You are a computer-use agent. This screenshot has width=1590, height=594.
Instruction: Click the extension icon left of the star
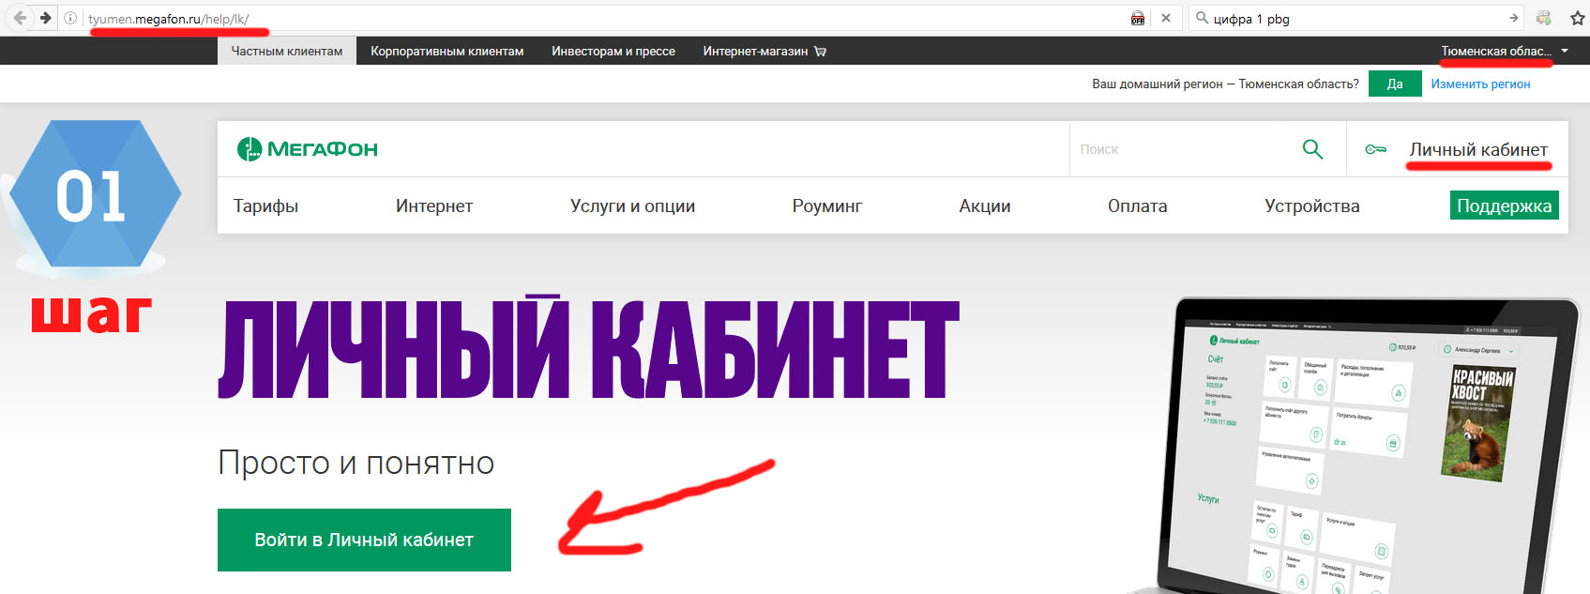pyautogui.click(x=1544, y=18)
